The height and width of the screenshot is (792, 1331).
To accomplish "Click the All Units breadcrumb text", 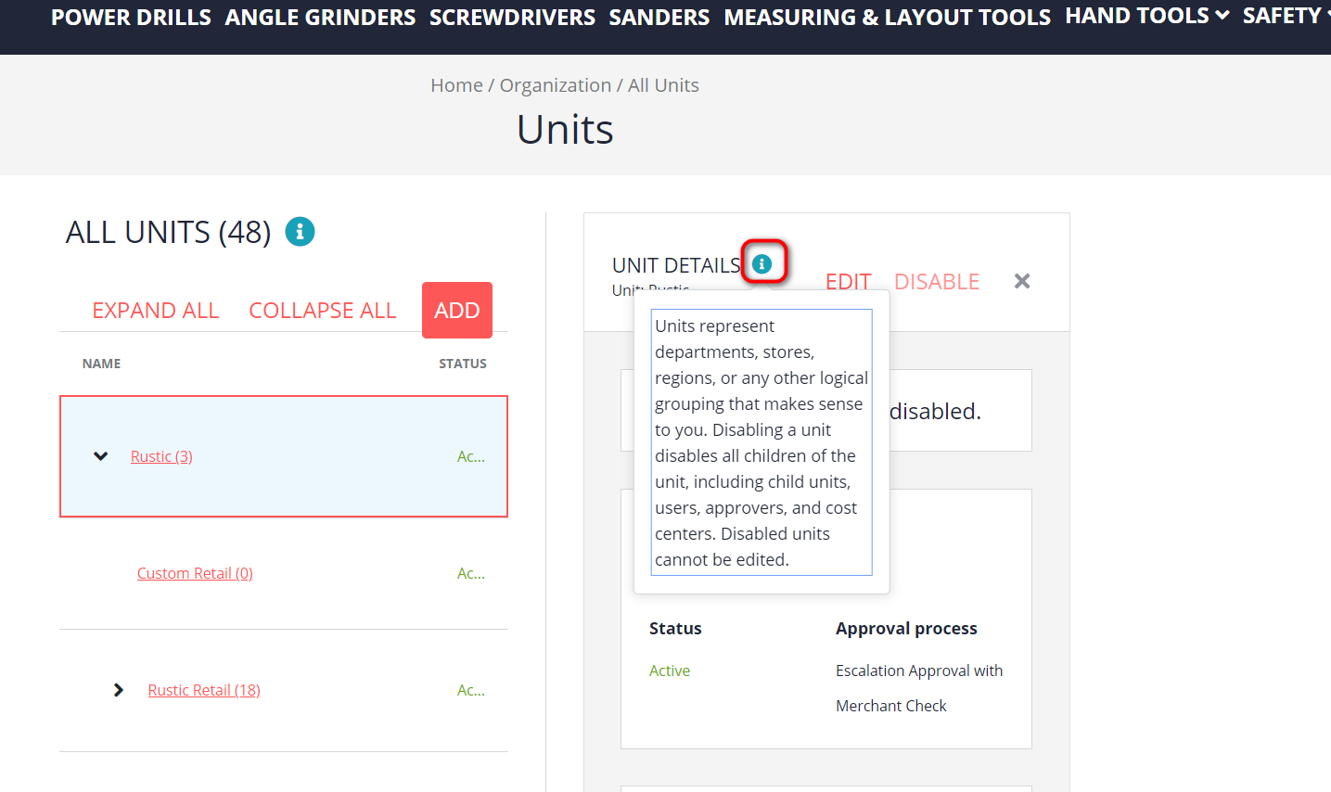I will 663,85.
